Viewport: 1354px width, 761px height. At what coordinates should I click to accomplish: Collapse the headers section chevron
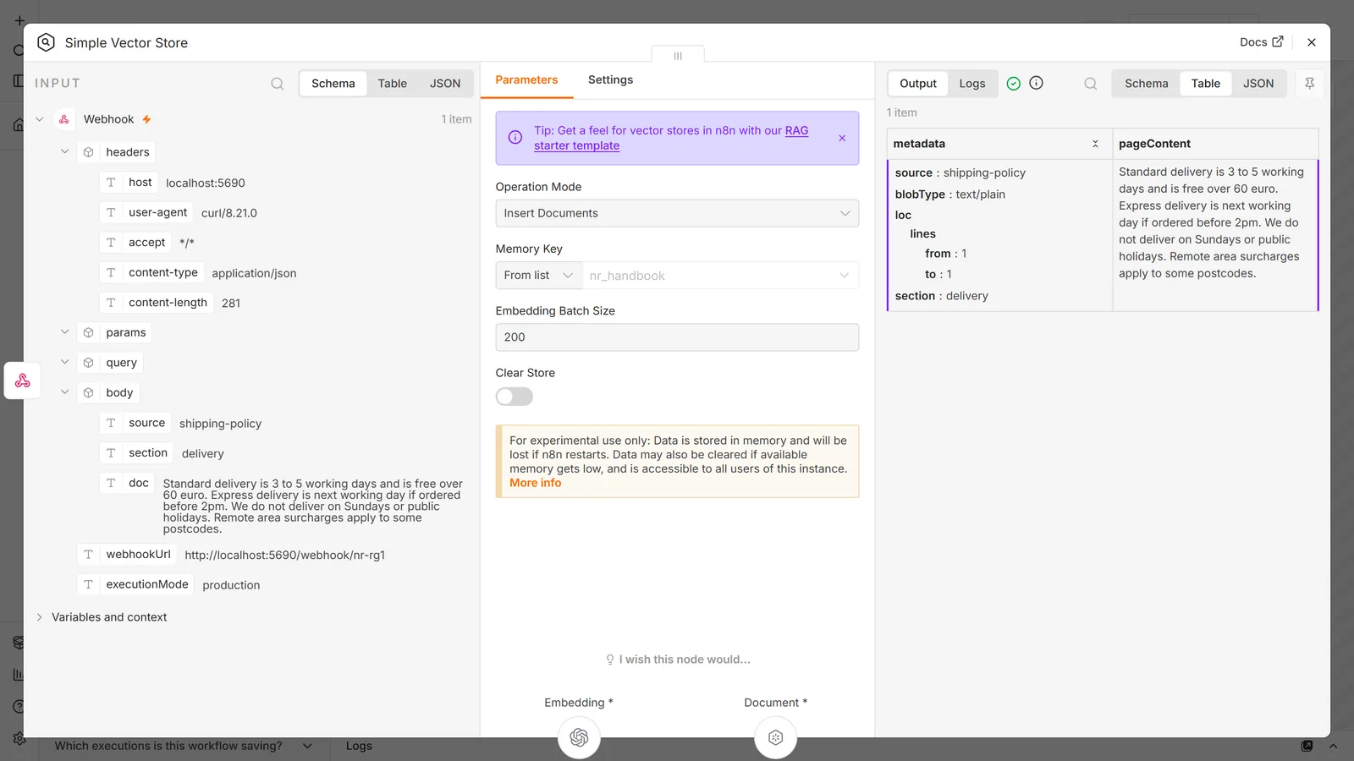pos(64,152)
